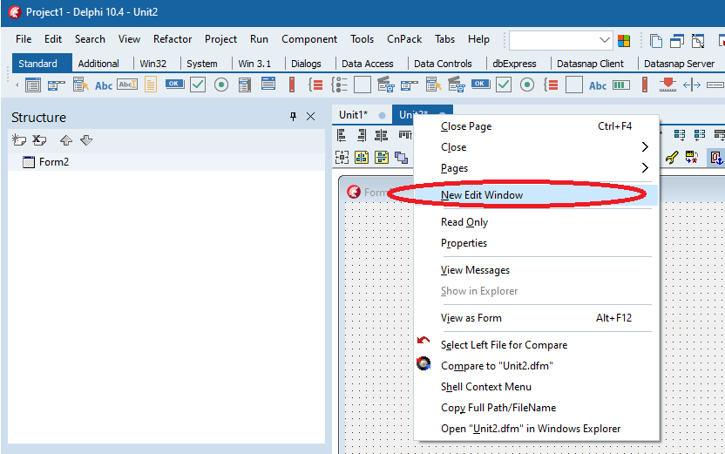The width and height of the screenshot is (725, 454).
Task: Click the red undo arrow menu icon
Action: [x=423, y=342]
